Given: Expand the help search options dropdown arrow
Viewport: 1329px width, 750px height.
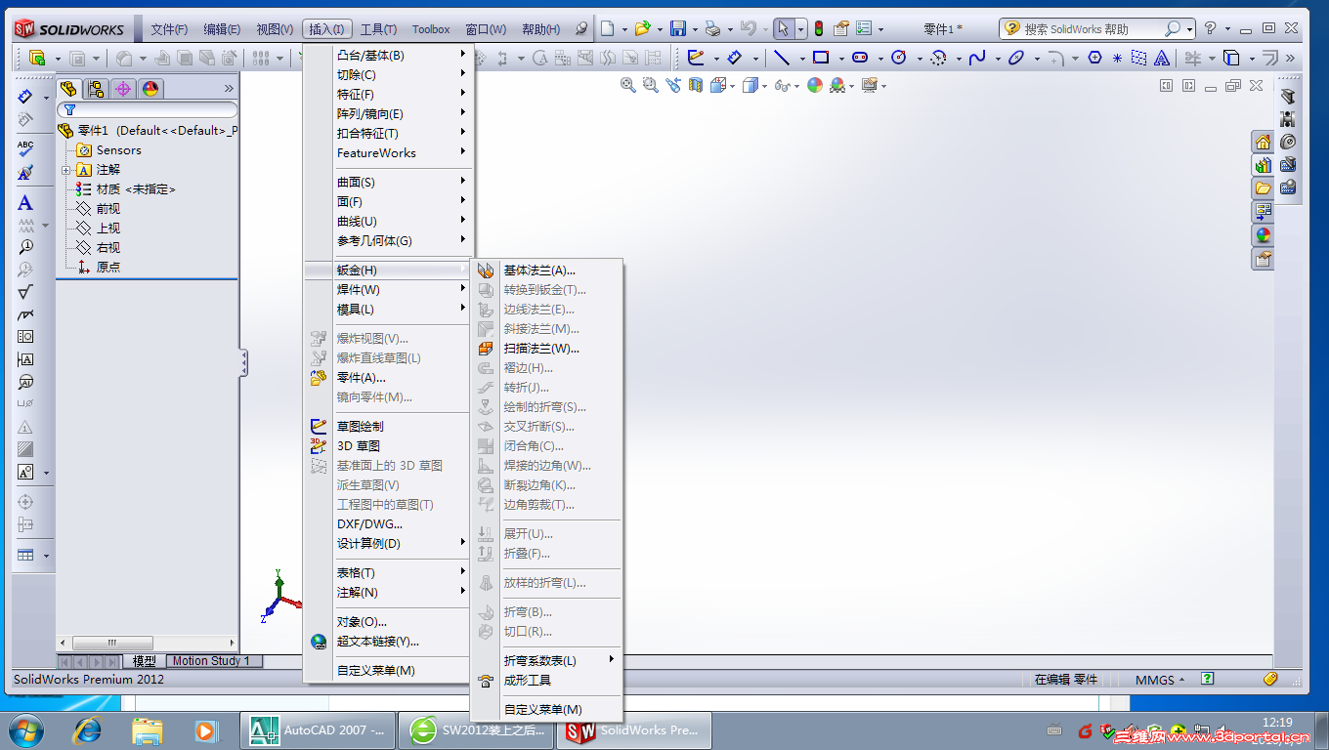Looking at the screenshot, I should (1189, 29).
